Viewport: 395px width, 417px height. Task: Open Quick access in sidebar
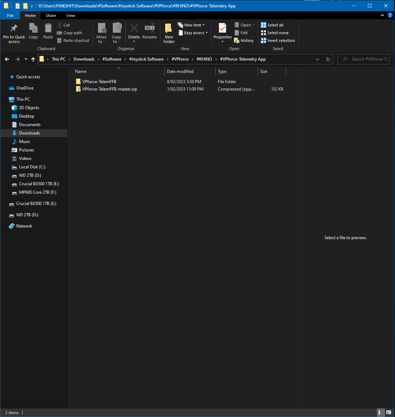pos(28,76)
